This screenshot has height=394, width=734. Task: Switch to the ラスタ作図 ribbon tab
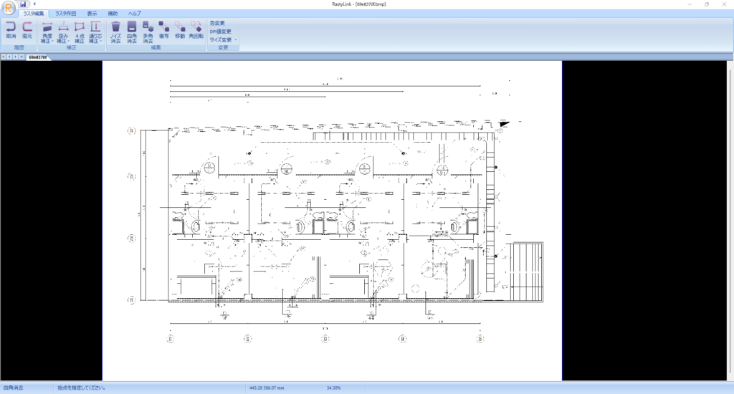65,14
